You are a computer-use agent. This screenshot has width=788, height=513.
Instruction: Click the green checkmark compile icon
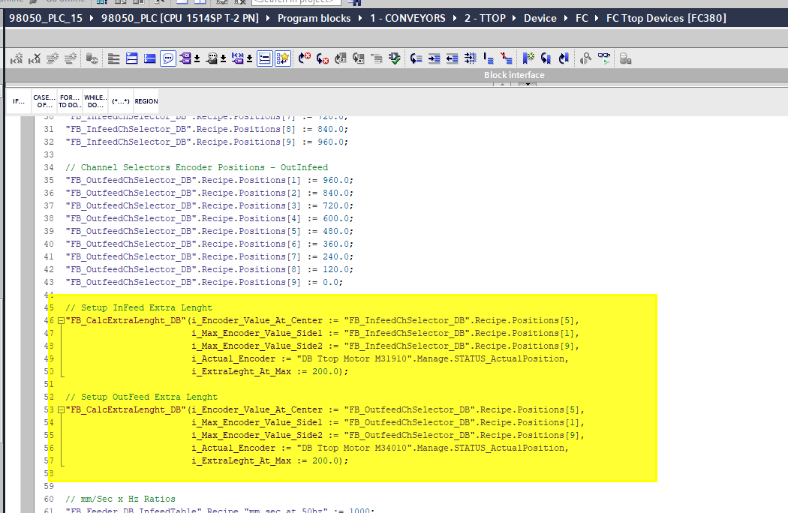click(395, 58)
